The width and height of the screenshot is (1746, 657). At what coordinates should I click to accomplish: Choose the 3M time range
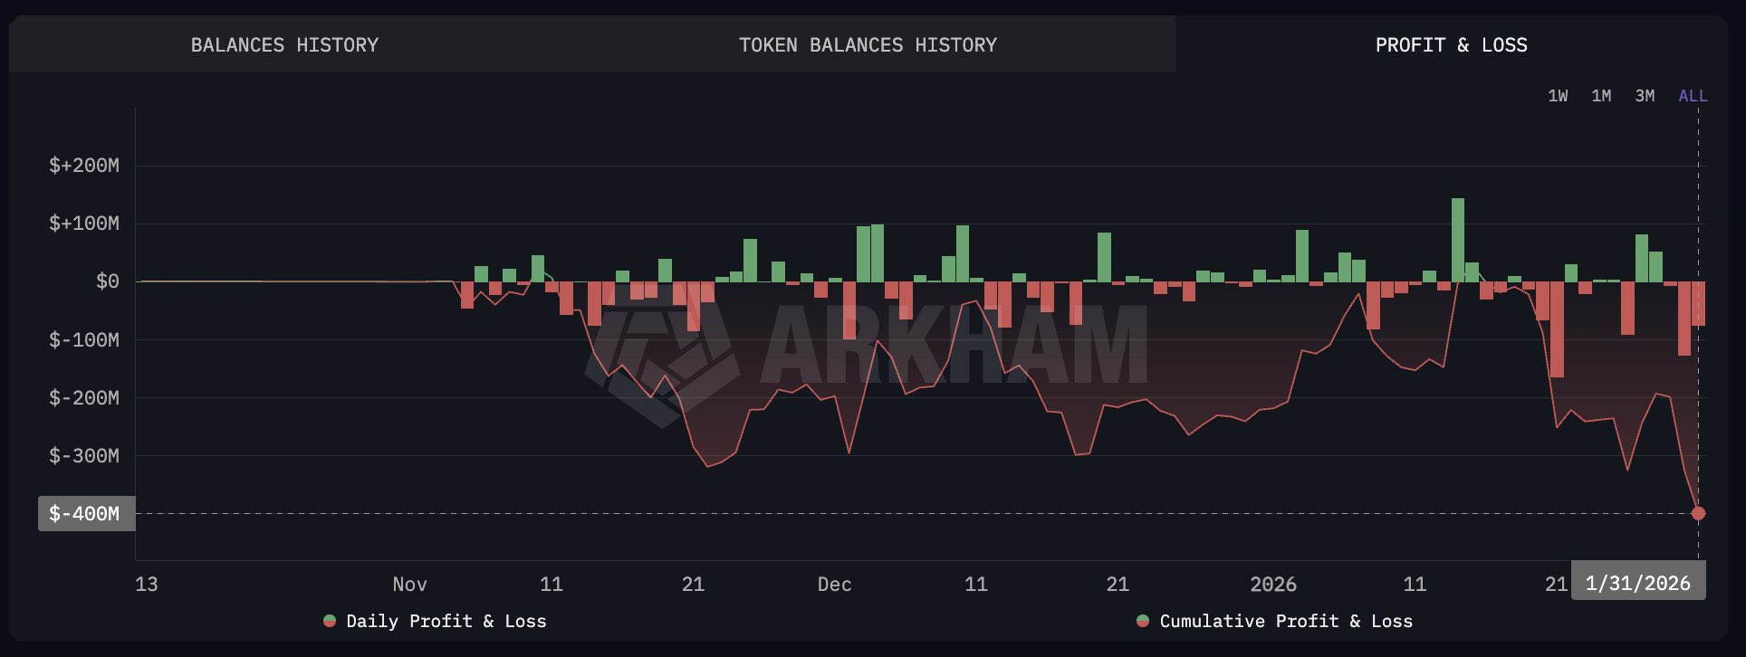[x=1645, y=96]
